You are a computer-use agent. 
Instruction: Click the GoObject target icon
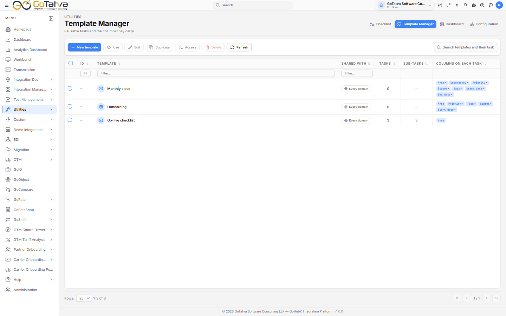(8, 180)
